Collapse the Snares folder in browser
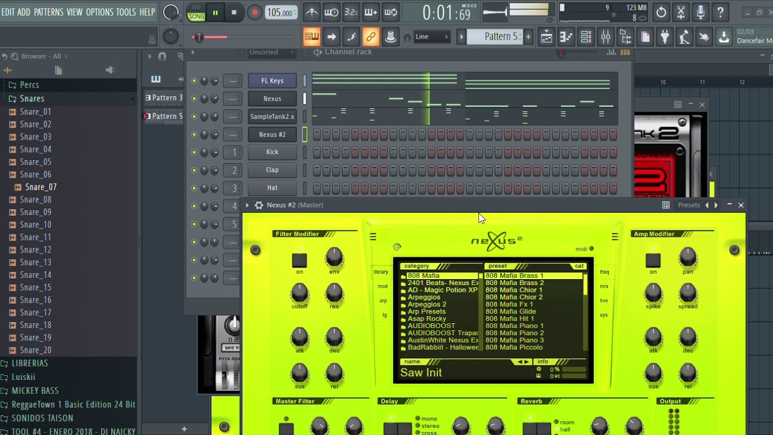 click(x=32, y=98)
